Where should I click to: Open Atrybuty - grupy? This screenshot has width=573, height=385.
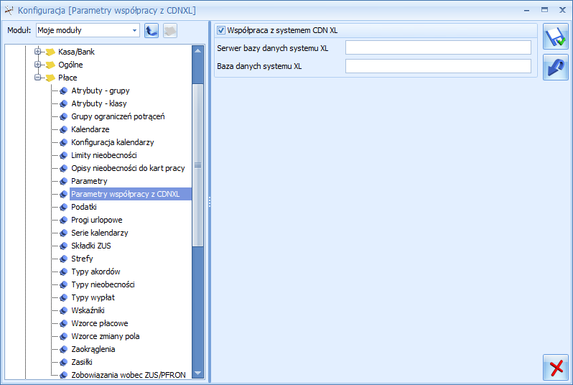[x=101, y=91]
